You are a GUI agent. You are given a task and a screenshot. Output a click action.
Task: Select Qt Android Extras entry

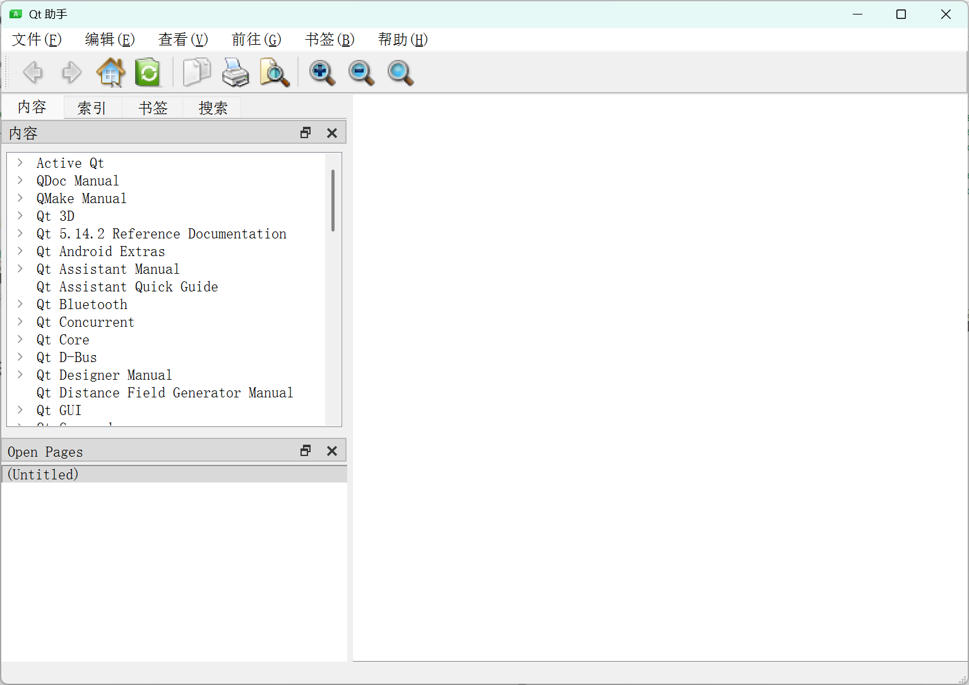click(101, 251)
